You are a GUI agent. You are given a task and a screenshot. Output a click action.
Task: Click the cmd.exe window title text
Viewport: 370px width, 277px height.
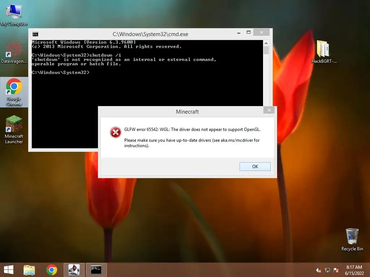click(x=150, y=34)
